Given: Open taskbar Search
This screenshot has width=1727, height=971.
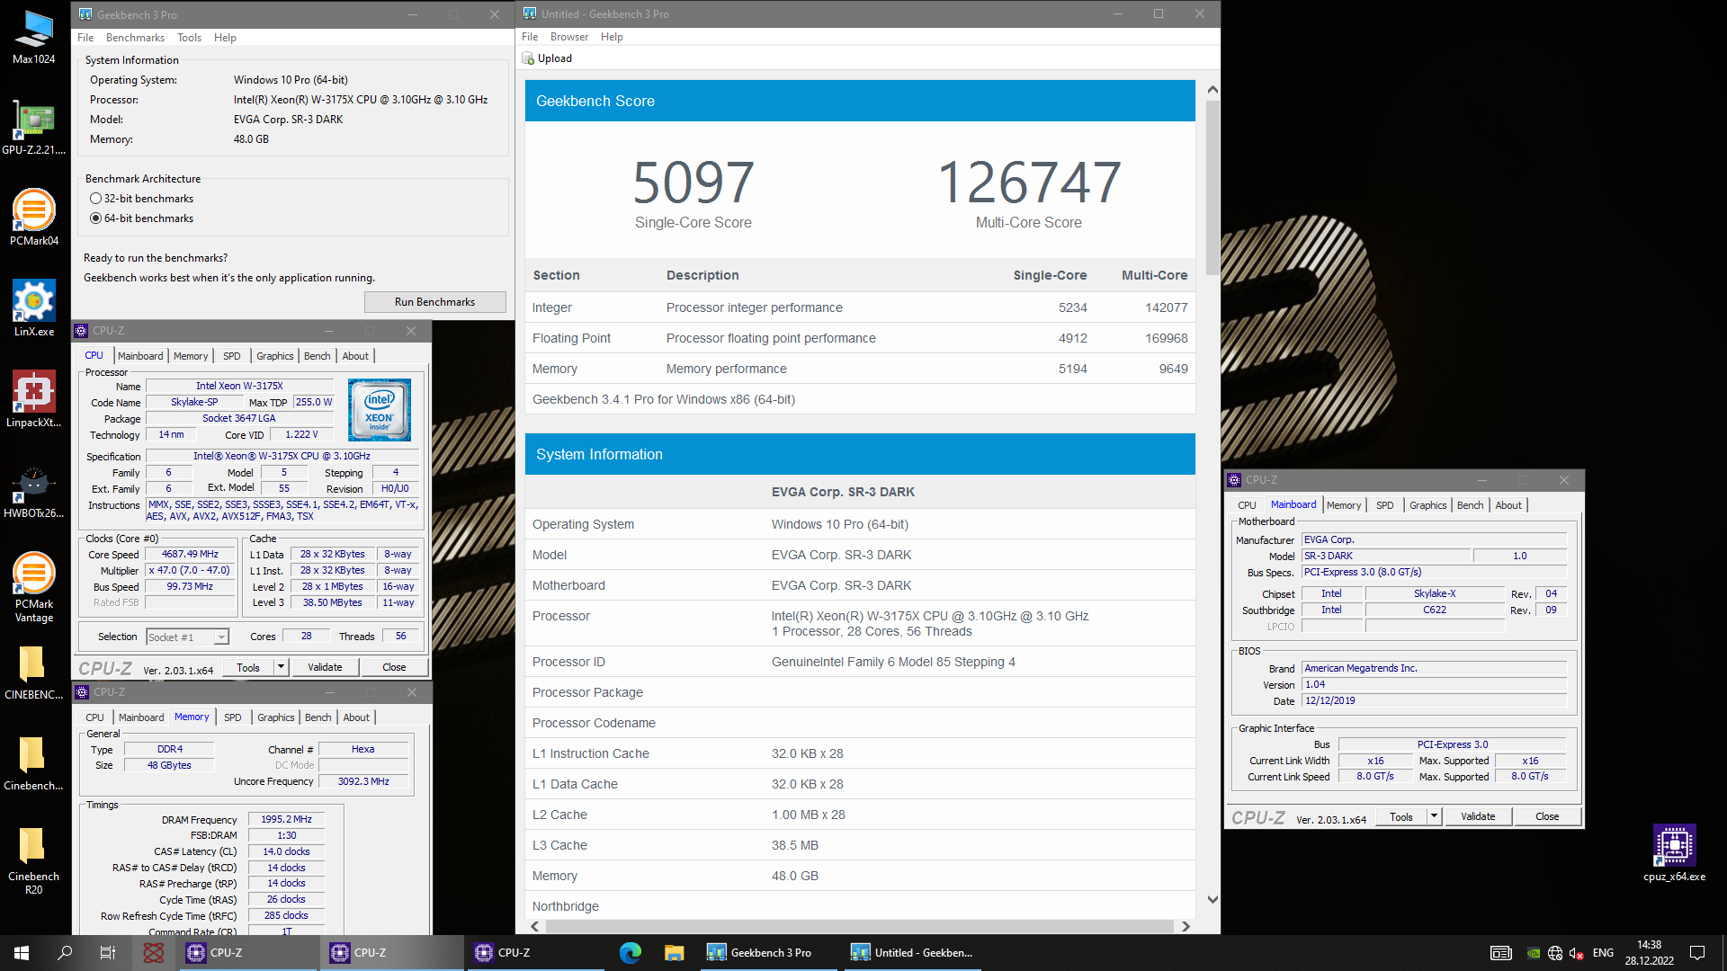Looking at the screenshot, I should 65,953.
